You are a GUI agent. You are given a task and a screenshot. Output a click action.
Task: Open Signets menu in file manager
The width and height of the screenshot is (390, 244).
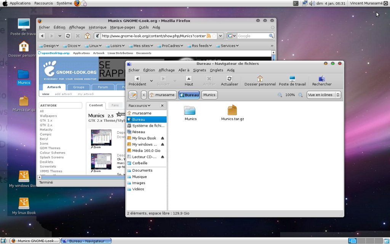[200, 70]
